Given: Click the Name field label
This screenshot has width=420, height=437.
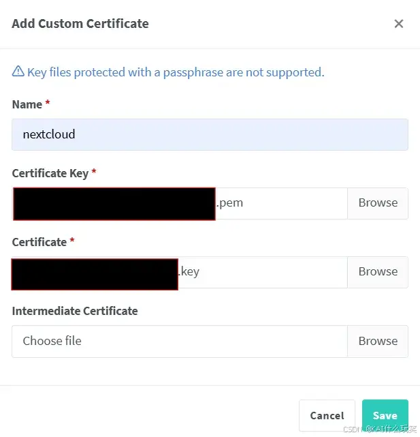Looking at the screenshot, I should click(x=27, y=104).
